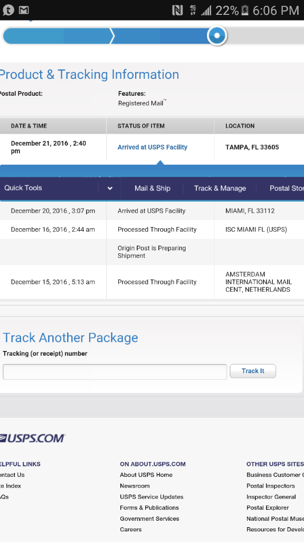
Task: Expand Arrived at USPS Facility status
Action: click(x=153, y=147)
